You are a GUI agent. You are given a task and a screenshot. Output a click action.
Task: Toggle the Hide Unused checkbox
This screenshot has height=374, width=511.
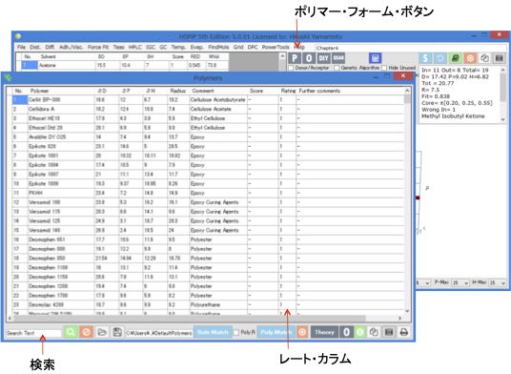point(384,68)
